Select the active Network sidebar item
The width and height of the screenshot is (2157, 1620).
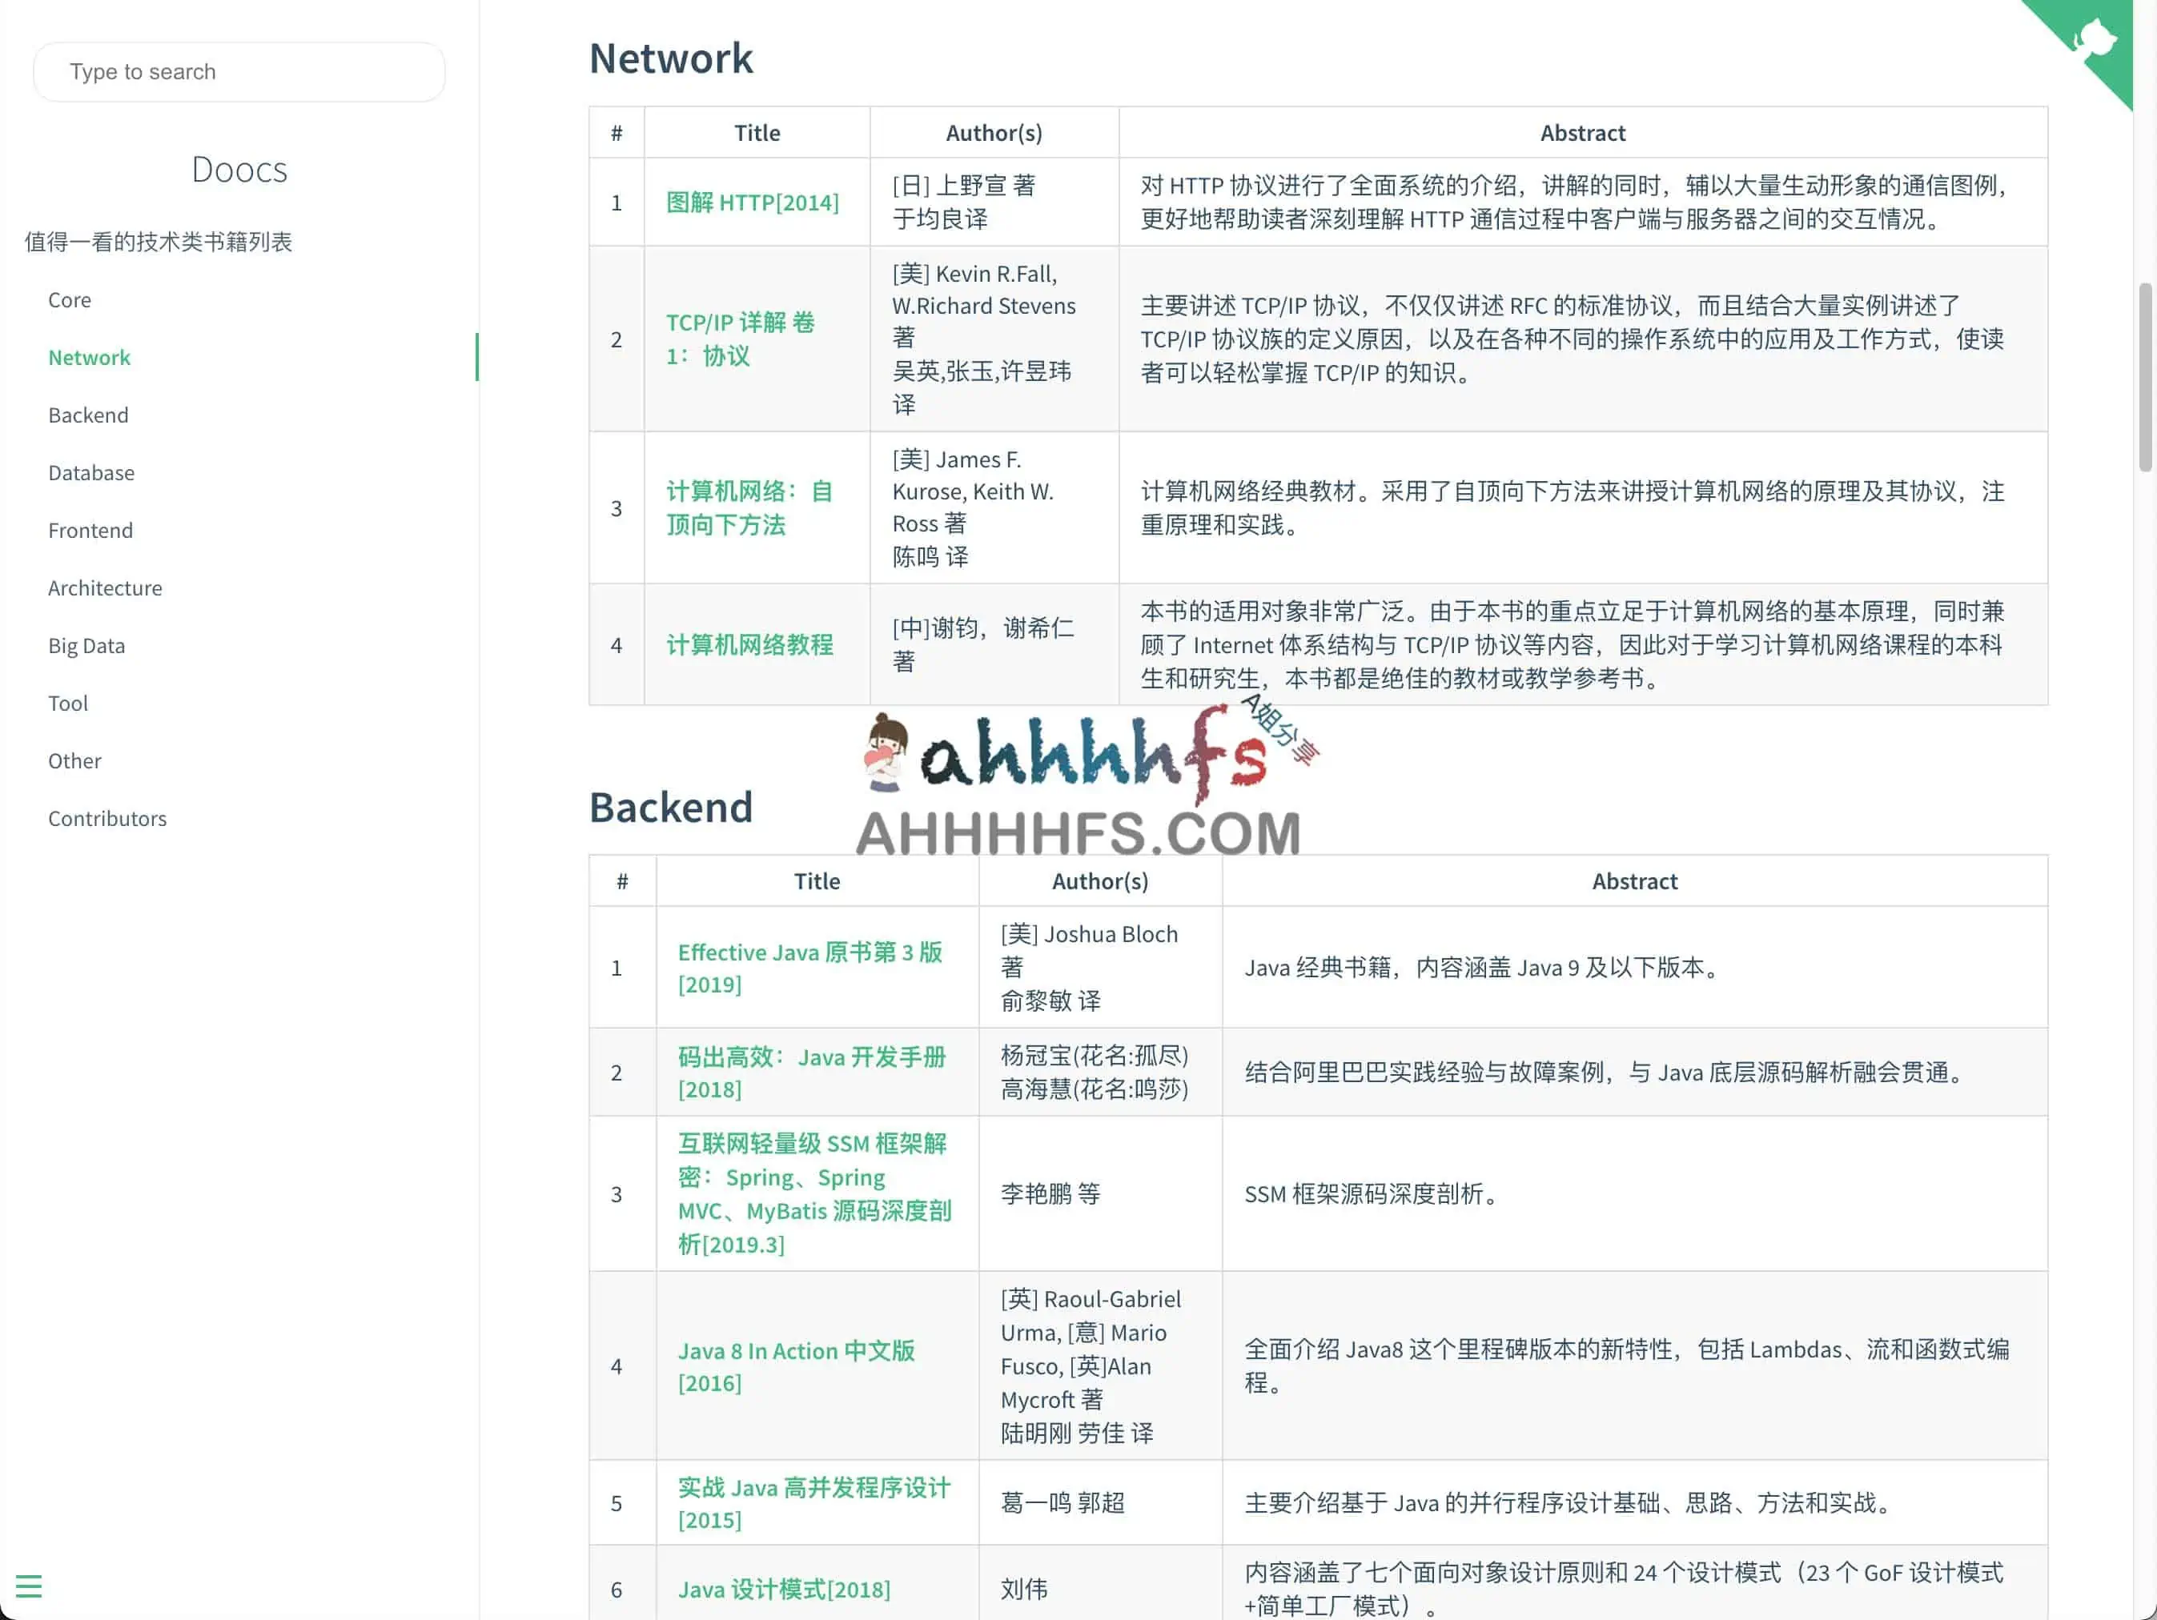point(89,357)
